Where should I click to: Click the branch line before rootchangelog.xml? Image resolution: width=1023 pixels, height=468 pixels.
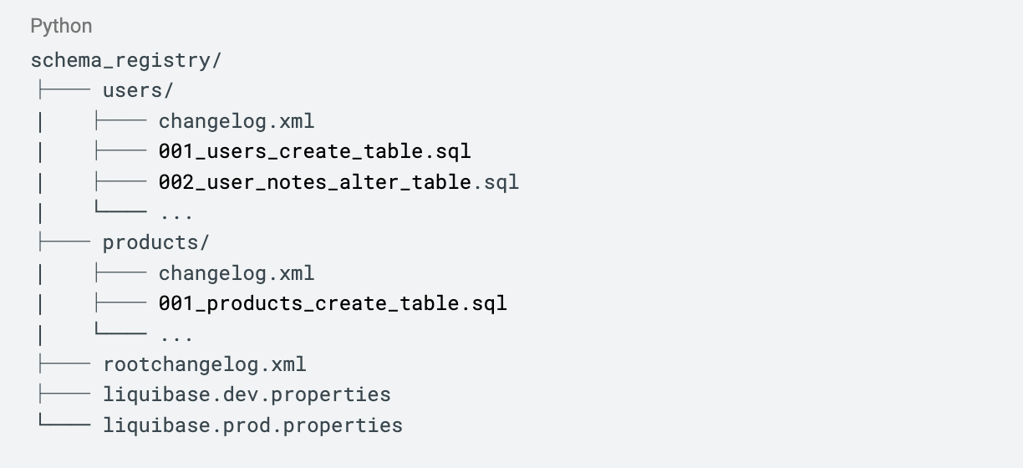63,364
